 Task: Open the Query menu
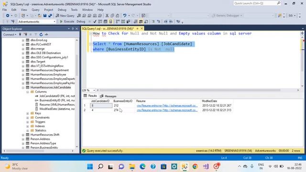pyautogui.click(x=35, y=10)
